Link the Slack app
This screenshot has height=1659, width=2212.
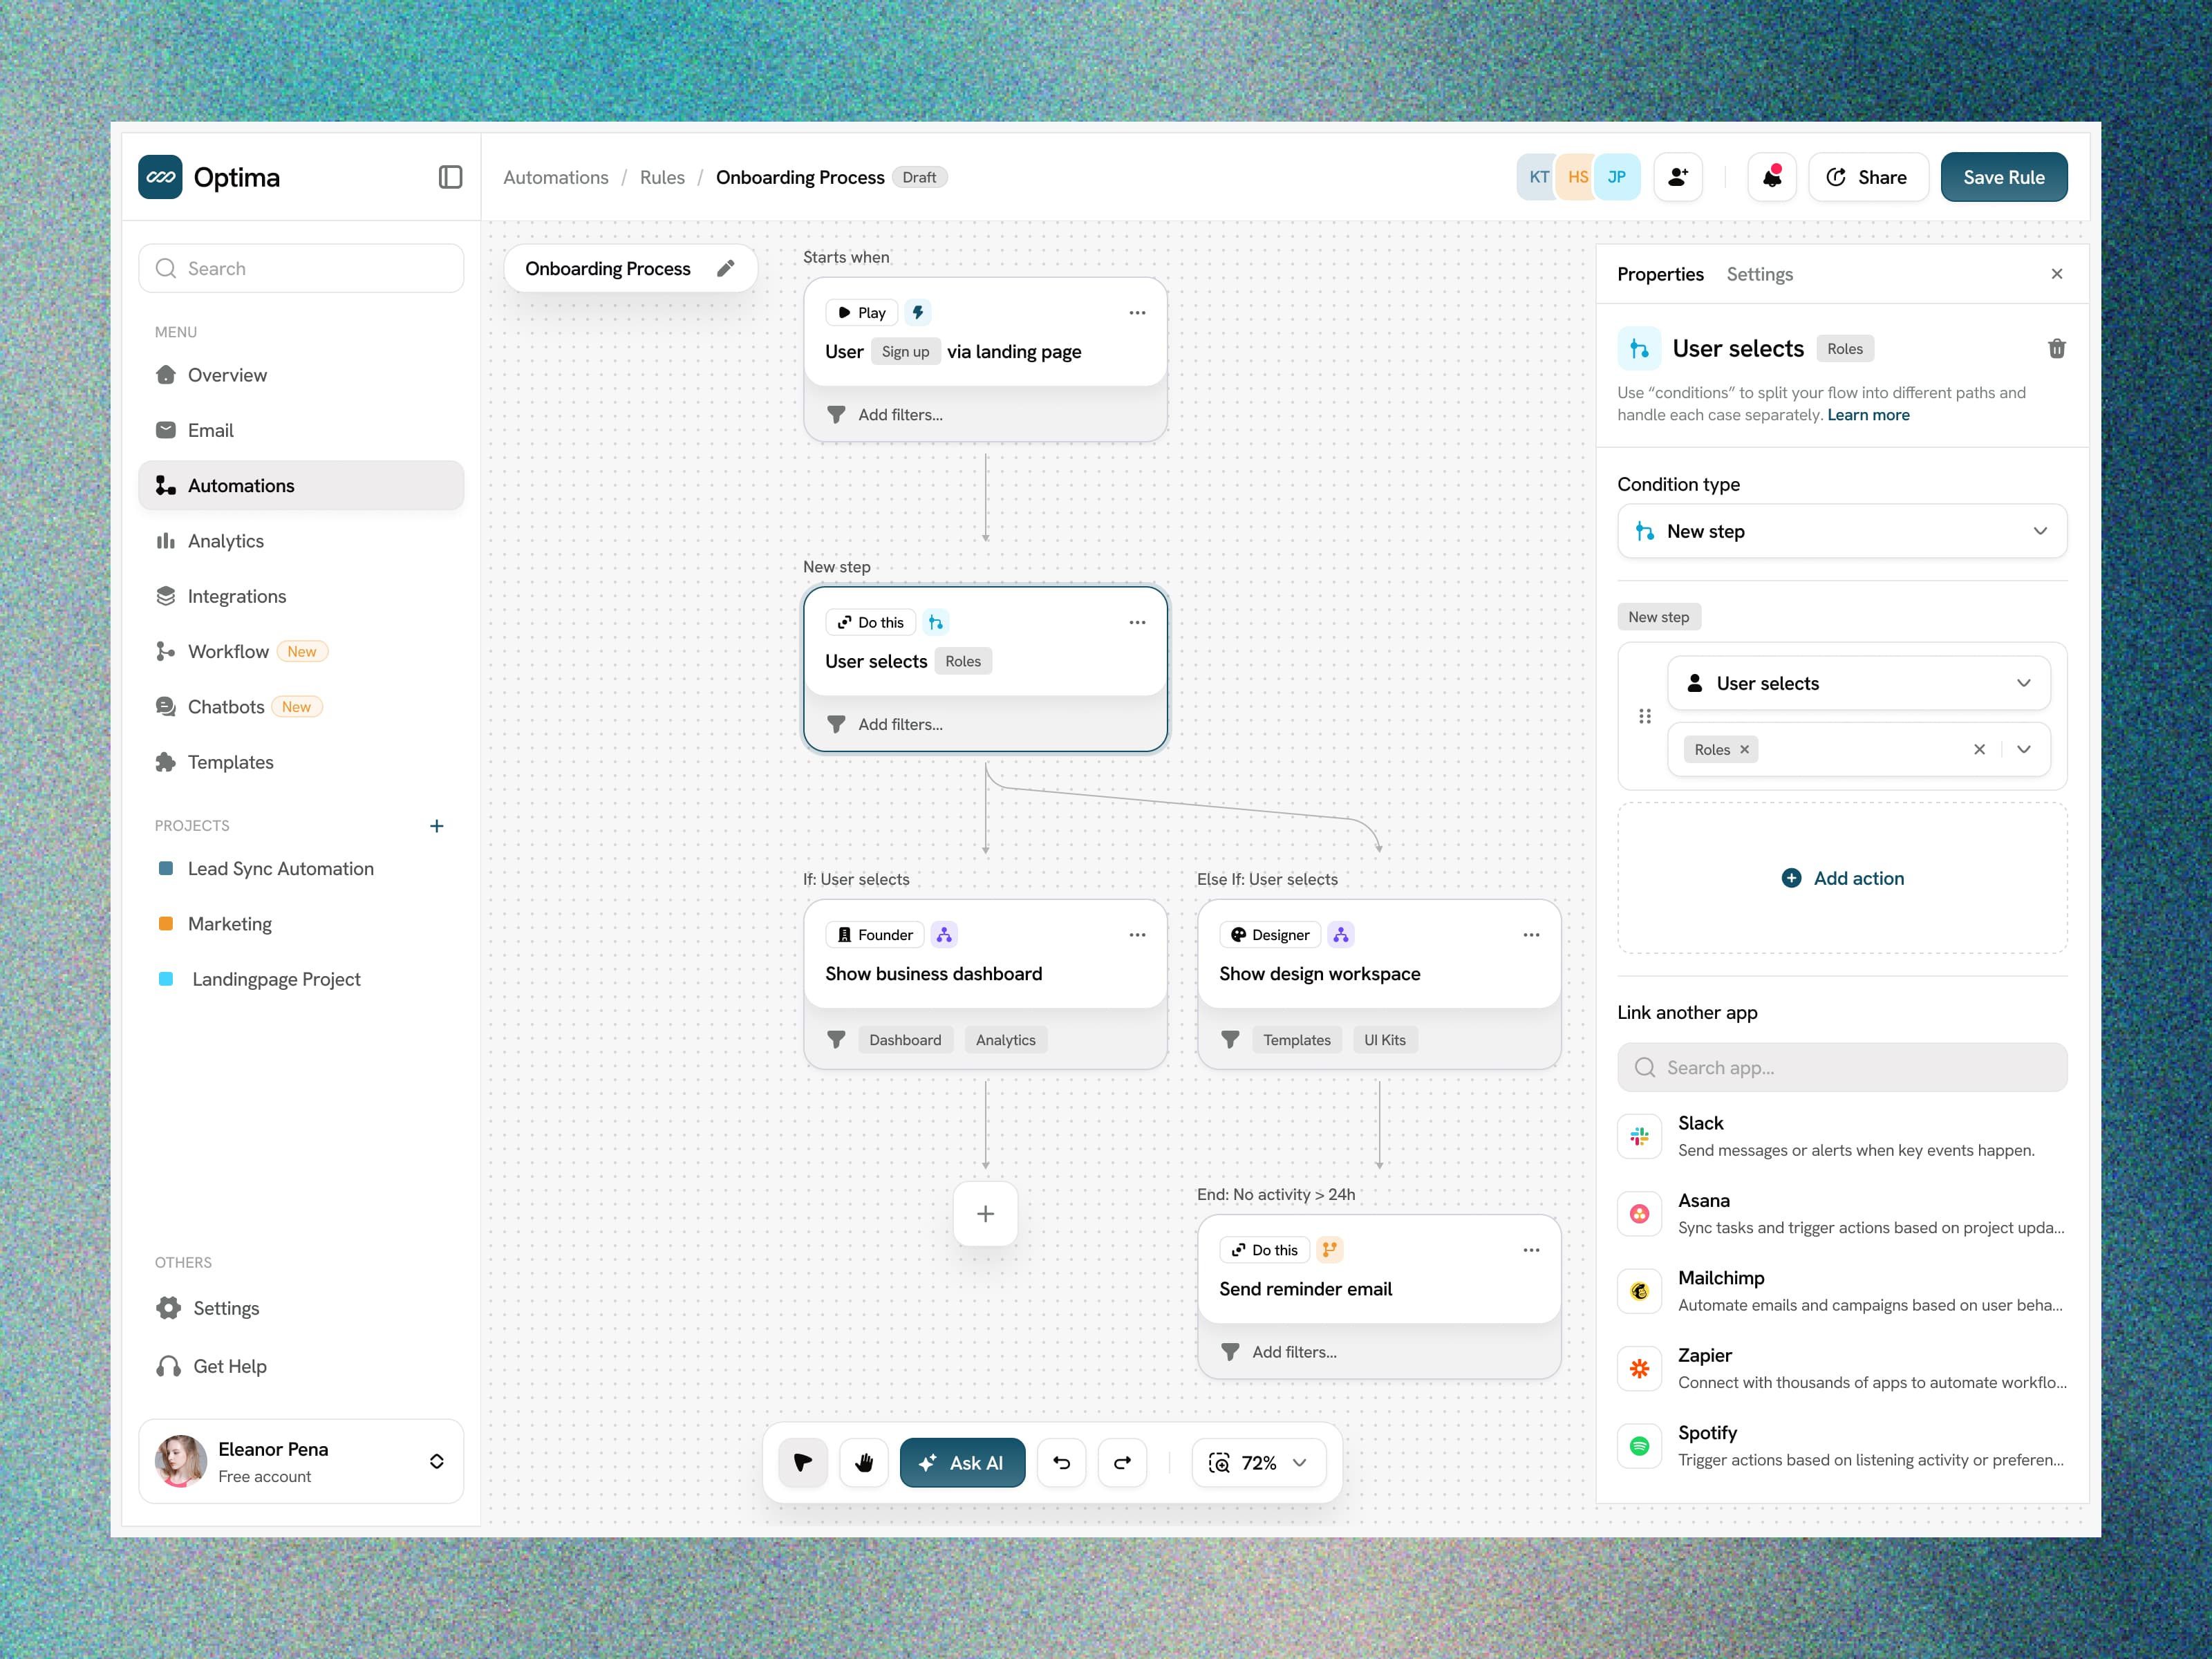tap(1841, 1136)
